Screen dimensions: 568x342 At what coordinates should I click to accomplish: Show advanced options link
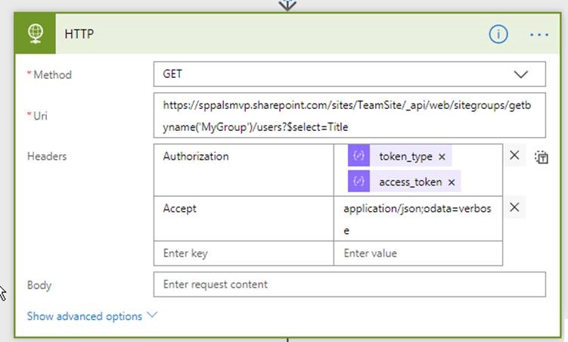click(85, 316)
